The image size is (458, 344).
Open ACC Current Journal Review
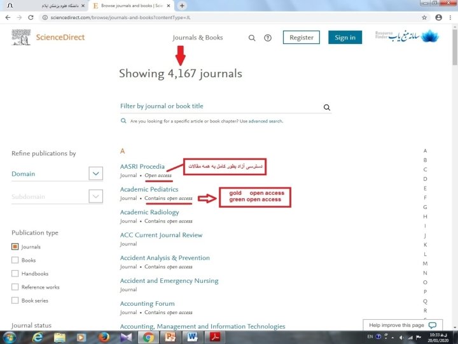[x=161, y=235]
